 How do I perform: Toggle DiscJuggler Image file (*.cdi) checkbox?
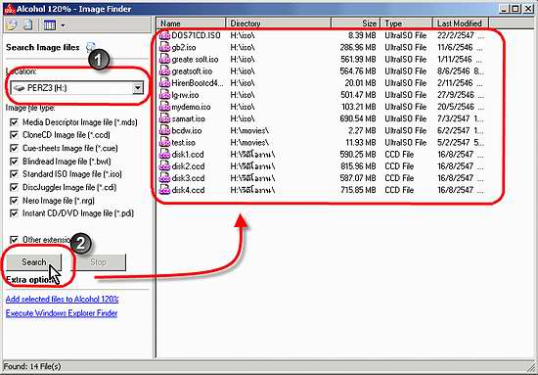[x=14, y=187]
